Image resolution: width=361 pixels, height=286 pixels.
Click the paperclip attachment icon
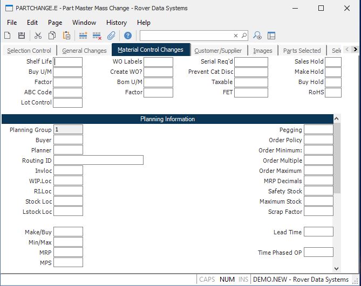click(111, 36)
